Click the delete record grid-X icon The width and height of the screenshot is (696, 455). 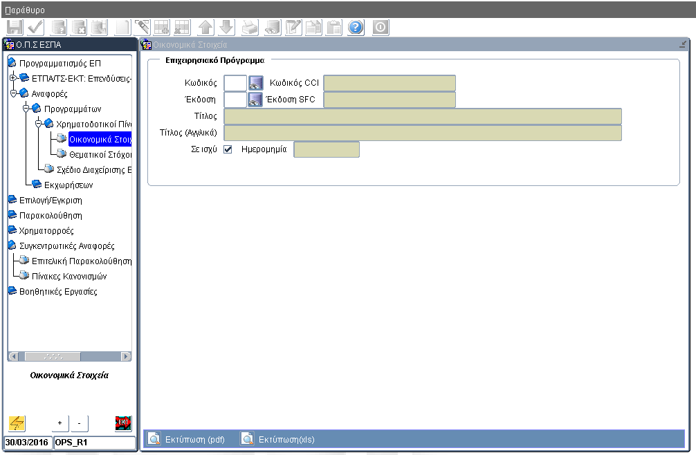(x=182, y=28)
